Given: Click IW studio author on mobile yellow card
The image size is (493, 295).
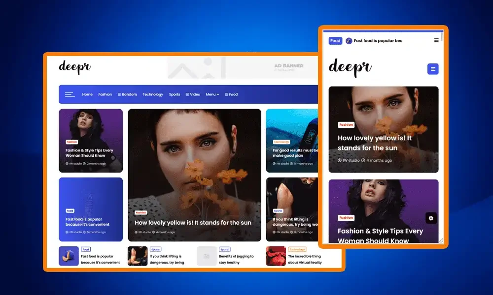Looking at the screenshot, I should tap(349, 160).
